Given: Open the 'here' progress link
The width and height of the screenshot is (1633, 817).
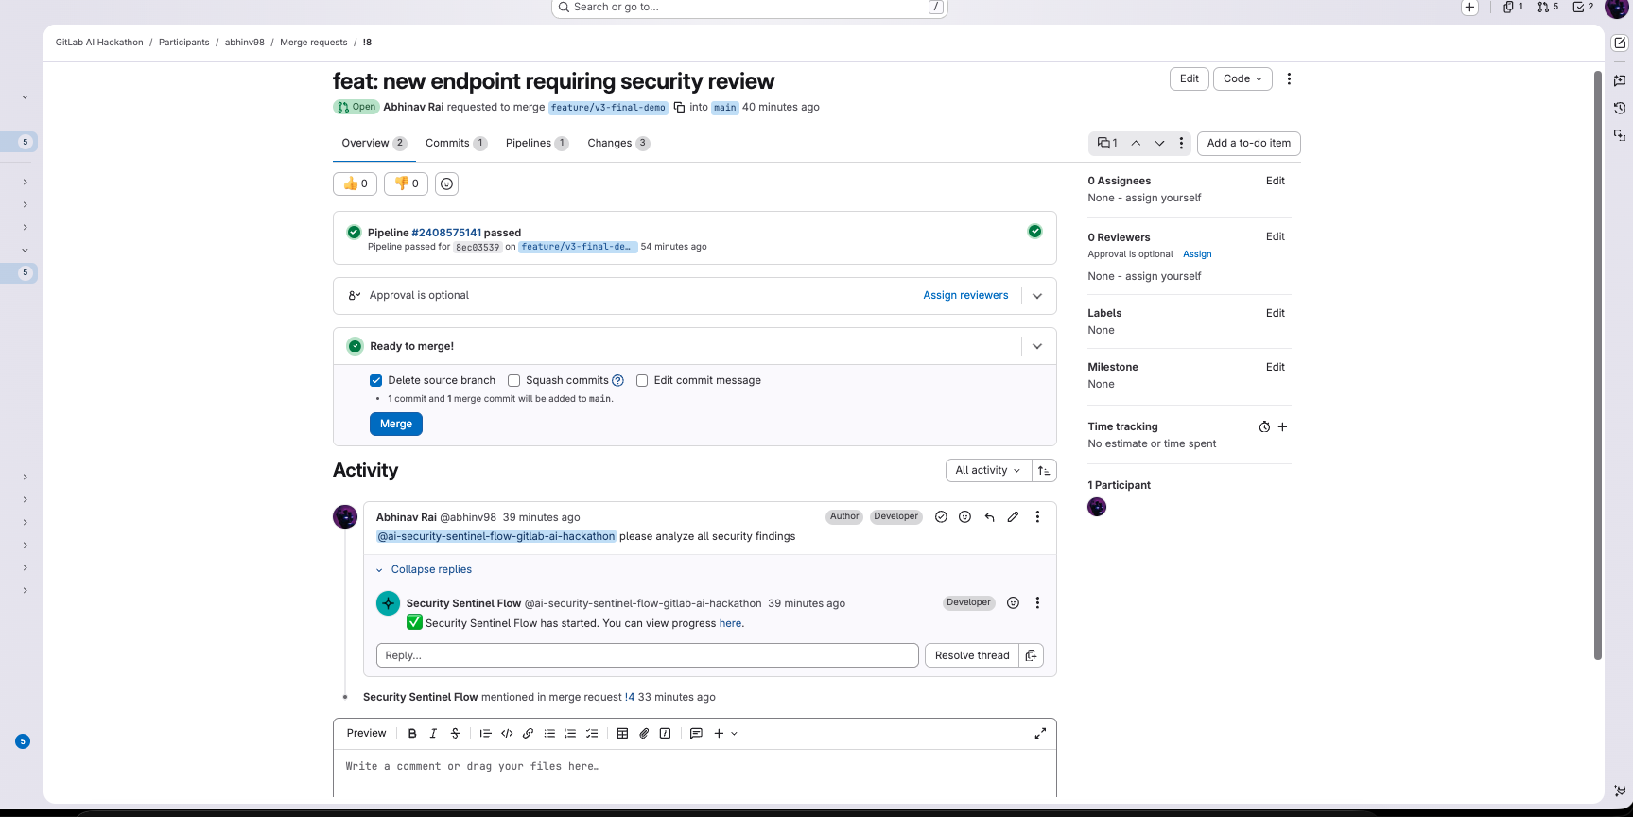Looking at the screenshot, I should click(x=730, y=623).
